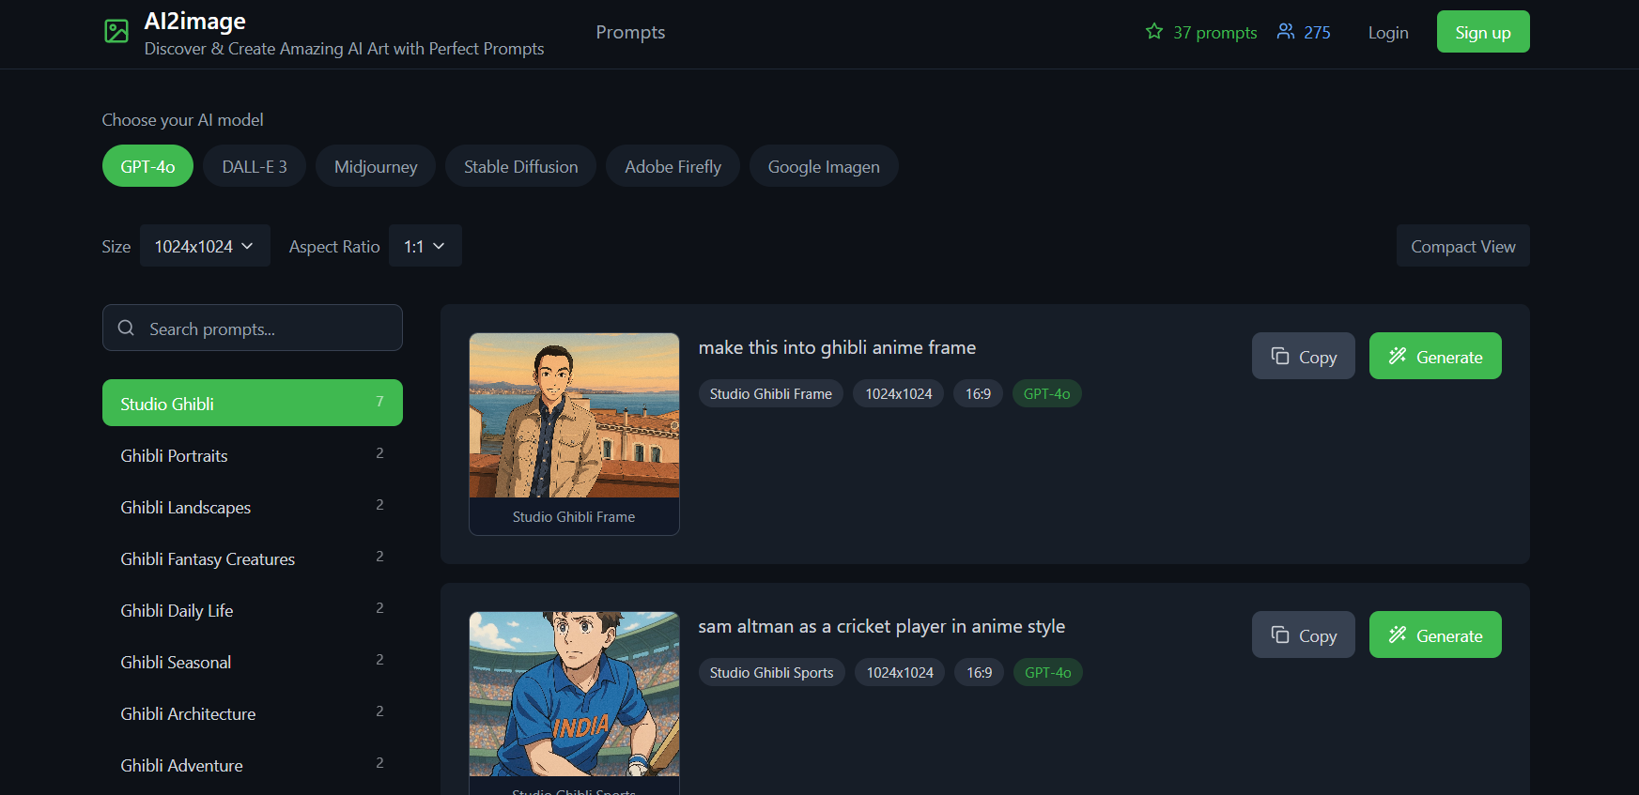The height and width of the screenshot is (795, 1639).
Task: Open the Ghibli Landscapes category
Action: 253,507
